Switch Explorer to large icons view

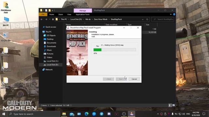(x=173, y=105)
